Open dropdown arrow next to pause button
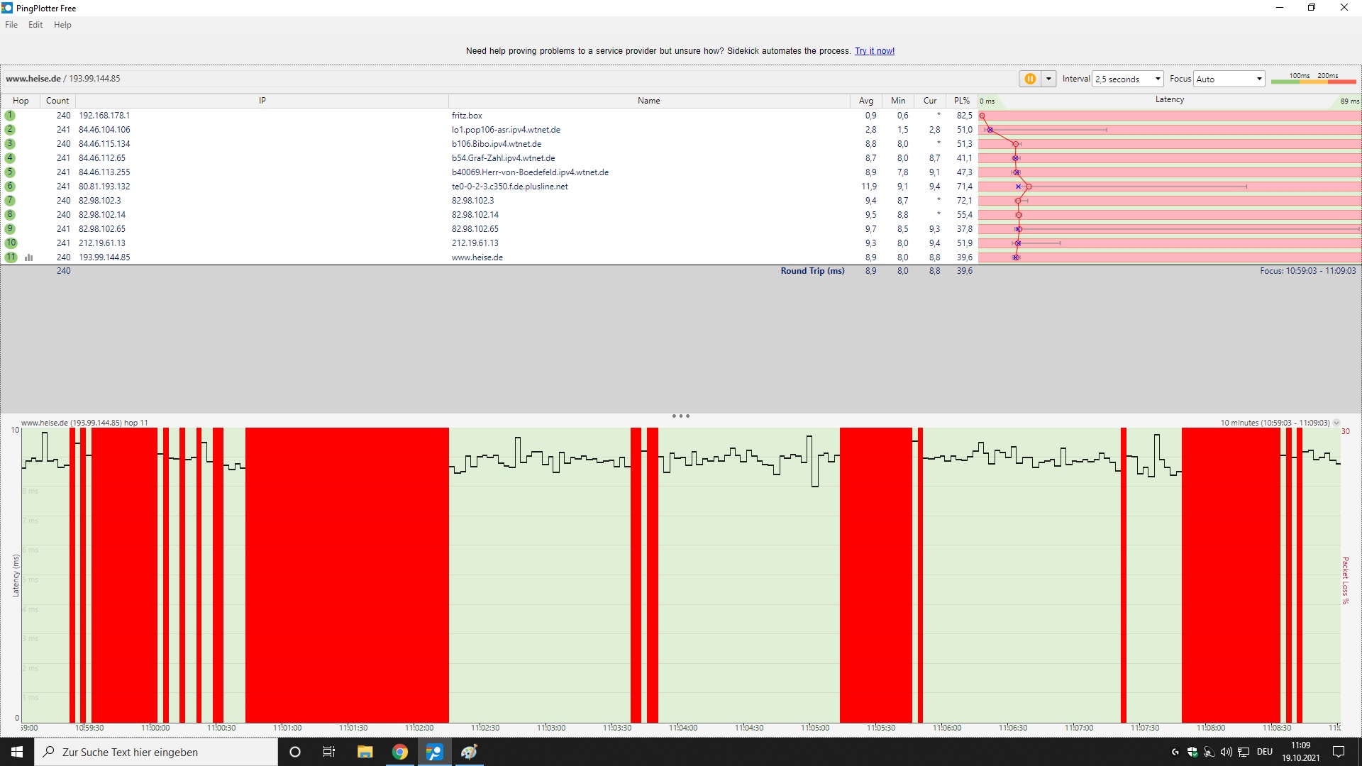The height and width of the screenshot is (766, 1362). click(x=1048, y=79)
